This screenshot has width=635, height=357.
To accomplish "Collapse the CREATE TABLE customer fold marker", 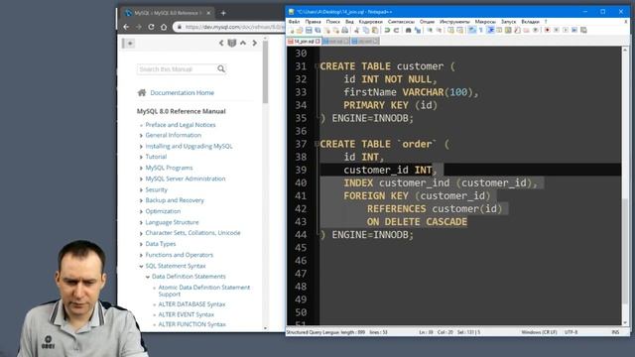I will point(317,66).
